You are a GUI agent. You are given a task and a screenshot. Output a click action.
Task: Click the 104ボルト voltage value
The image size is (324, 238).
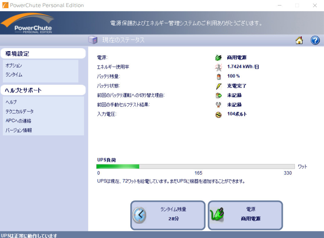[x=237, y=114]
